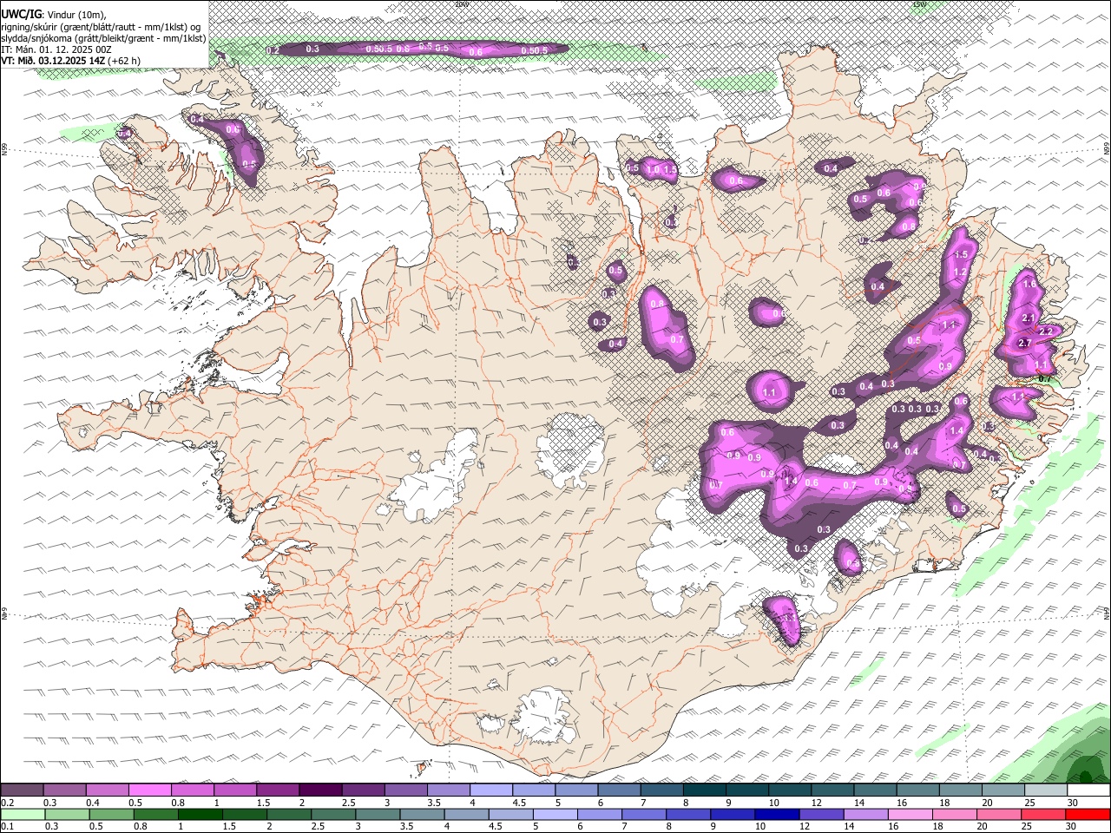Select the light lavender swatch labeled 4, top legend row

pos(491,790)
